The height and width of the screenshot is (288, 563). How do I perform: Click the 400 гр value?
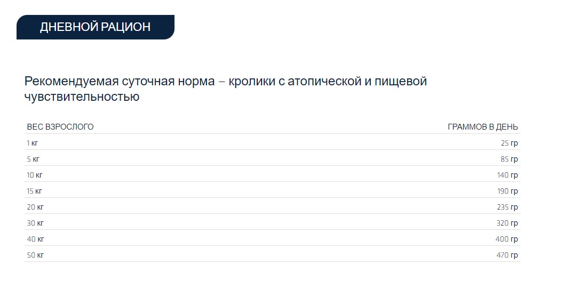pyautogui.click(x=506, y=239)
